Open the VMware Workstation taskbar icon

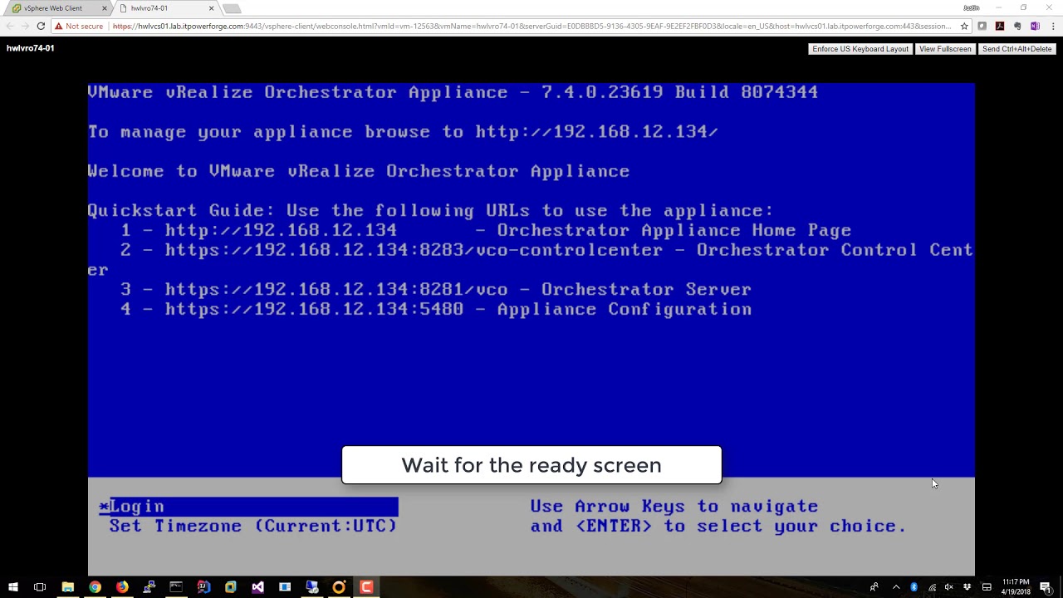pos(231,587)
